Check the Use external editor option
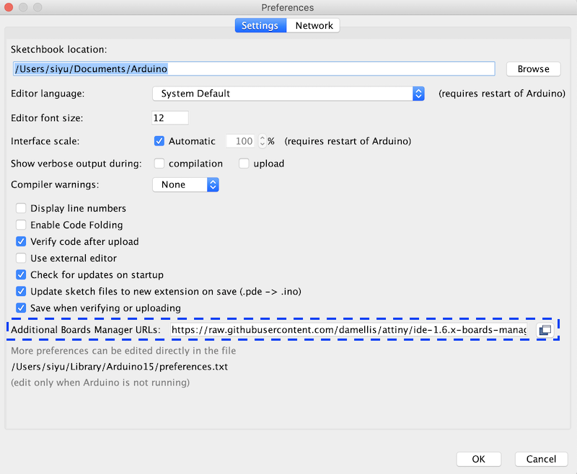 (21, 259)
